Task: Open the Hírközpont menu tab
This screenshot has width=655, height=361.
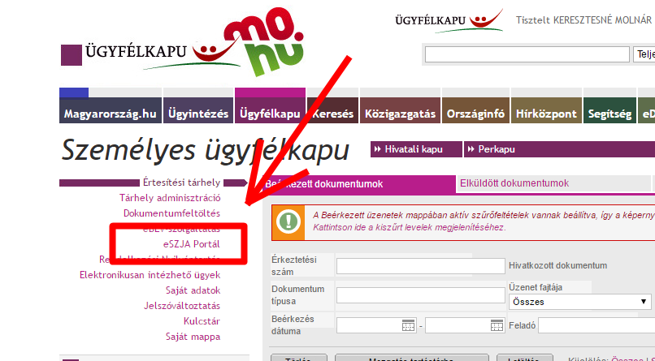Action: pos(546,110)
